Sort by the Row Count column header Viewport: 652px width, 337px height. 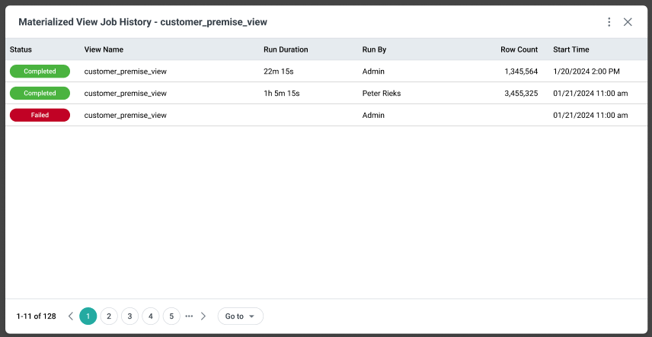click(519, 49)
